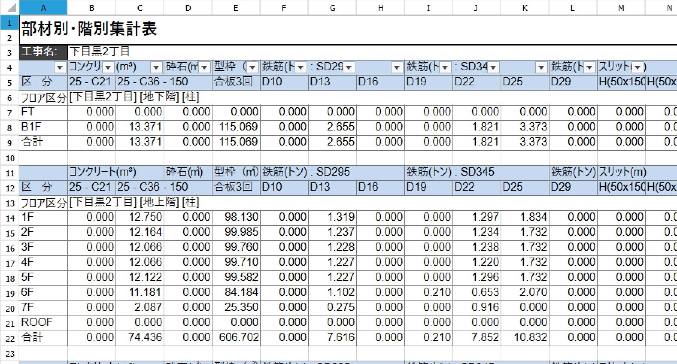
Task: Select the cell with value 74.436
Action: click(140, 338)
